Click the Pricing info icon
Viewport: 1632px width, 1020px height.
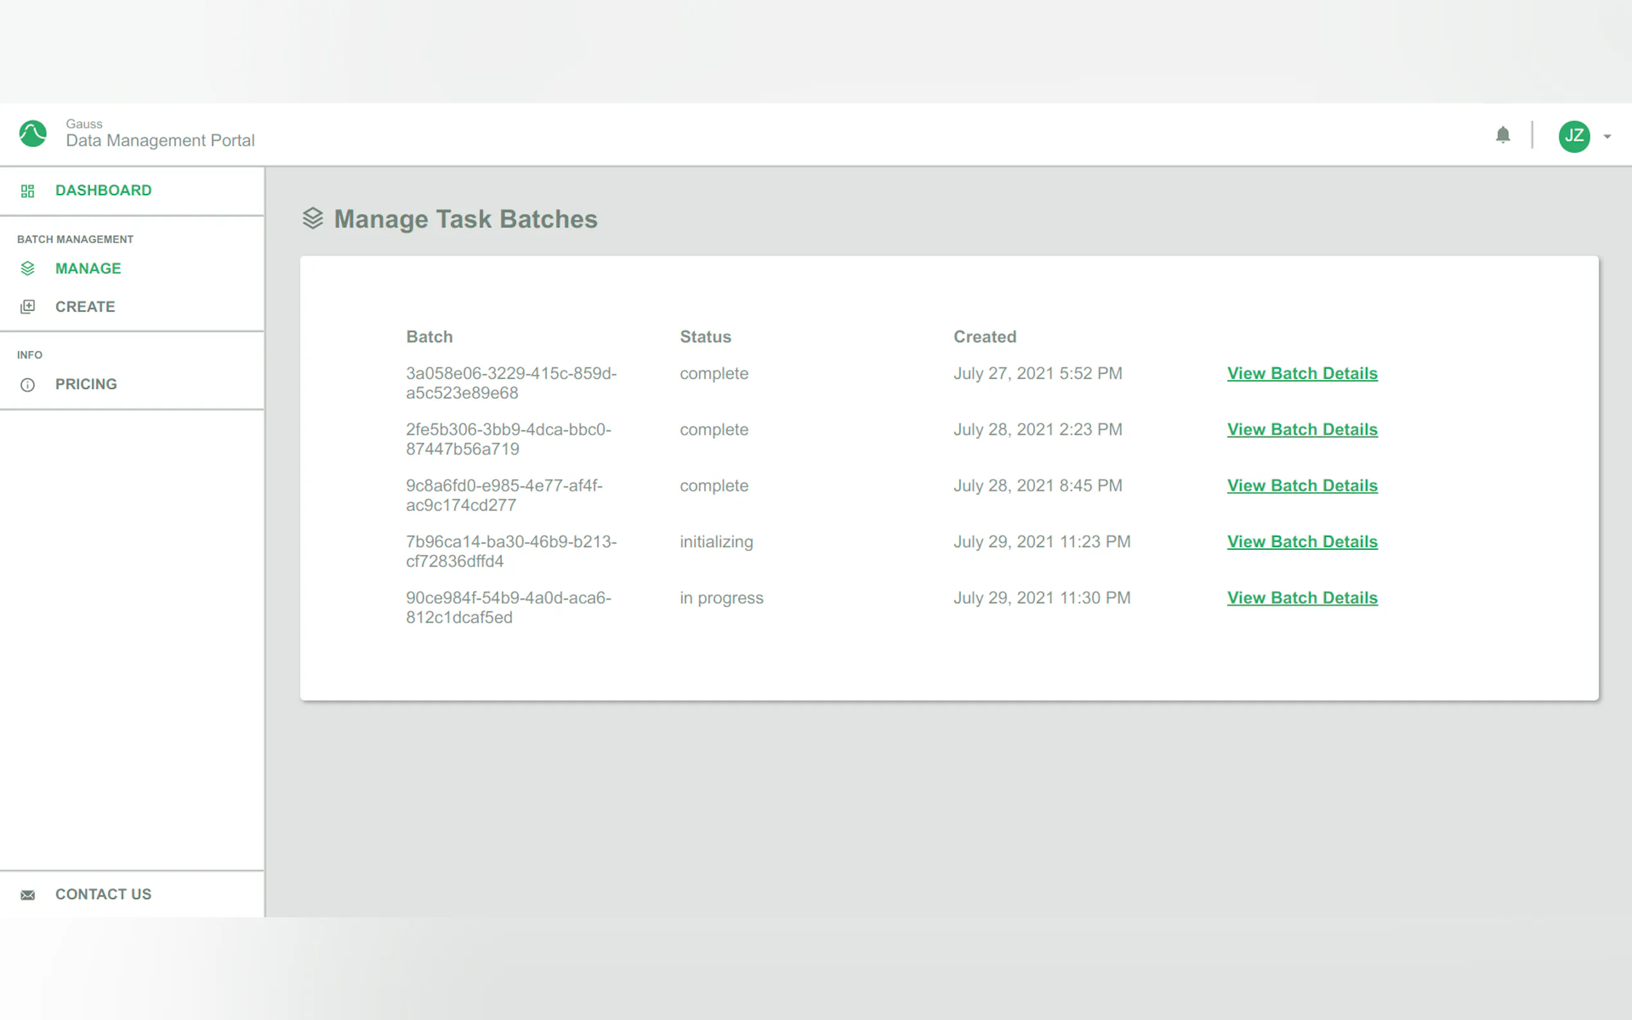click(x=28, y=385)
